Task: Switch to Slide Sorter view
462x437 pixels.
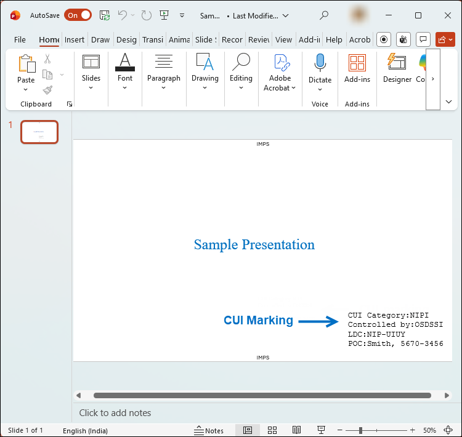Action: (x=272, y=430)
